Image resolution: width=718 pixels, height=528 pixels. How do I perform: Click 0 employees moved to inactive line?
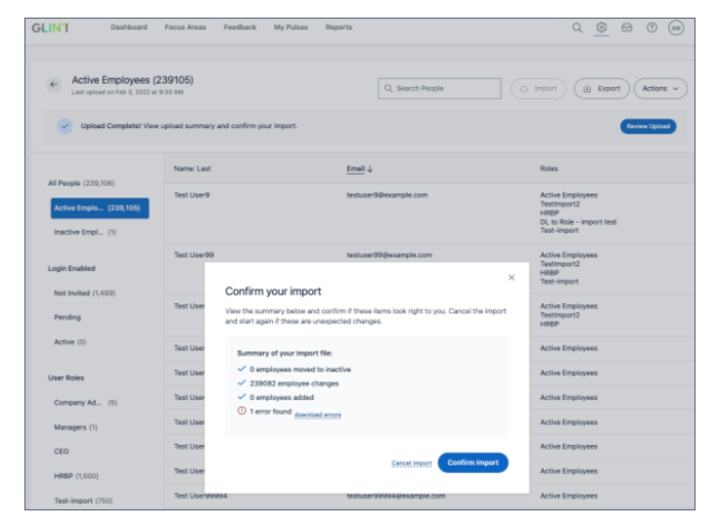(x=300, y=370)
